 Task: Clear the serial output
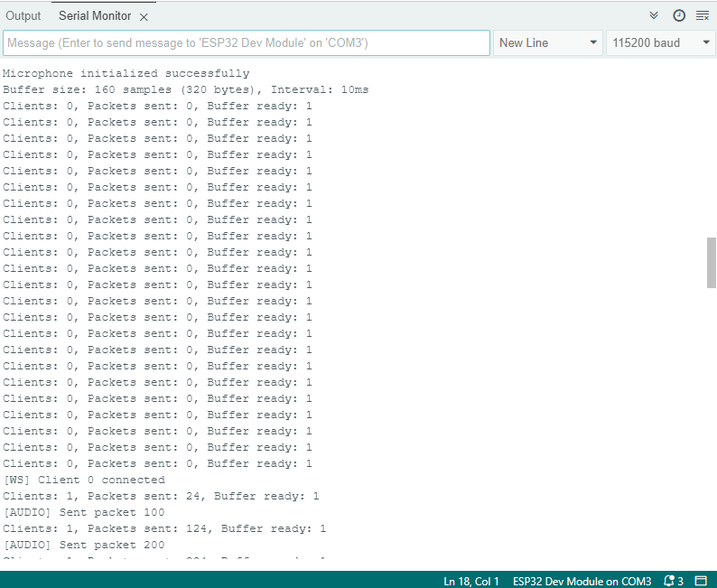coord(703,15)
